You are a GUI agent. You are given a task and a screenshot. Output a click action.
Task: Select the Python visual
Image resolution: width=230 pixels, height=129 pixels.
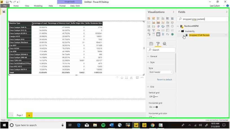(167, 34)
